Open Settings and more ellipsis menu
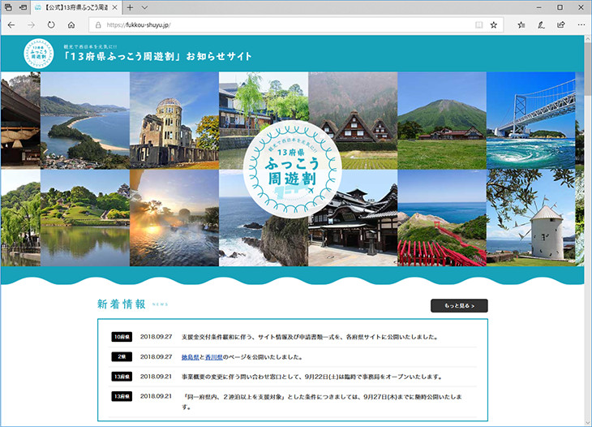Viewport: 592px width, 427px height. coord(581,25)
